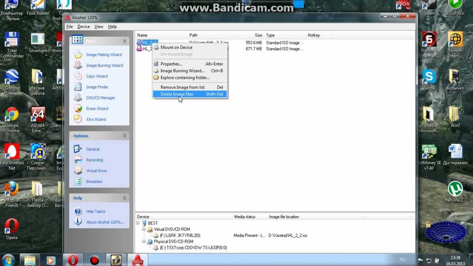The image size is (473, 266).
Task: Switch to Opera in the taskbar
Action: [73, 260]
